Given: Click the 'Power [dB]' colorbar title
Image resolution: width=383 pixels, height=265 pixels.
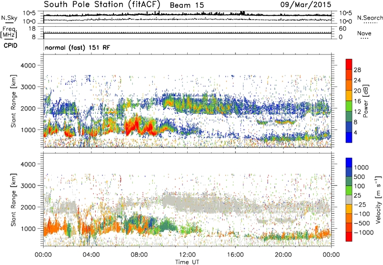Looking at the screenshot, I should coord(366,101).
